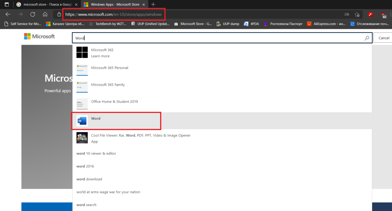Open the UUP dump bookmark
The image size is (392, 211).
pos(228,24)
